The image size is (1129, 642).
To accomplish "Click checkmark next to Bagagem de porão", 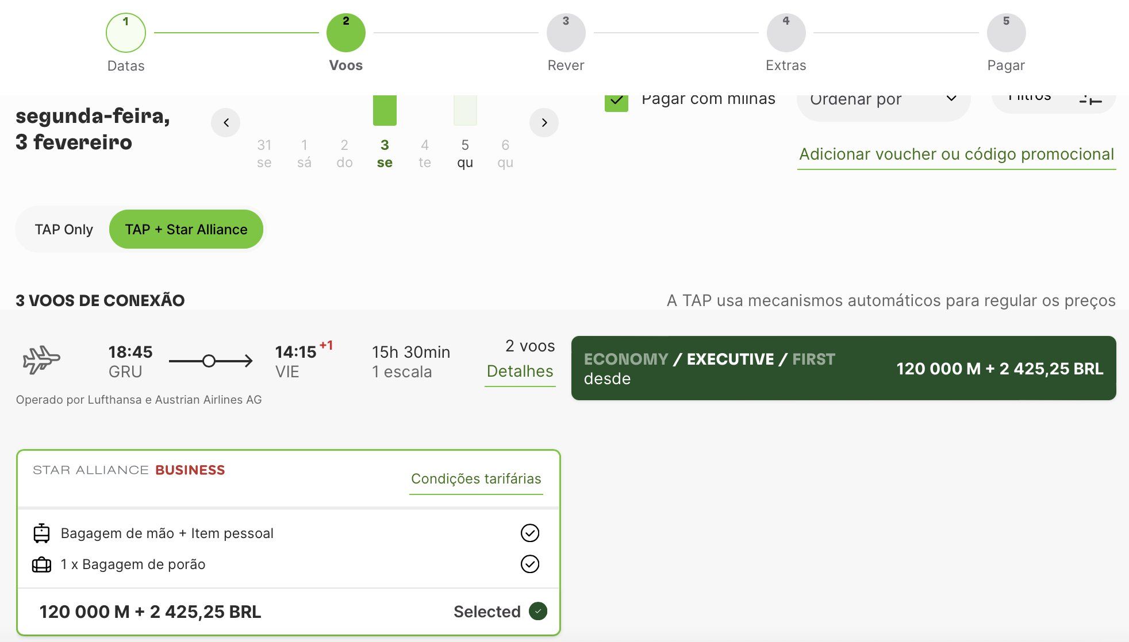I will point(530,564).
